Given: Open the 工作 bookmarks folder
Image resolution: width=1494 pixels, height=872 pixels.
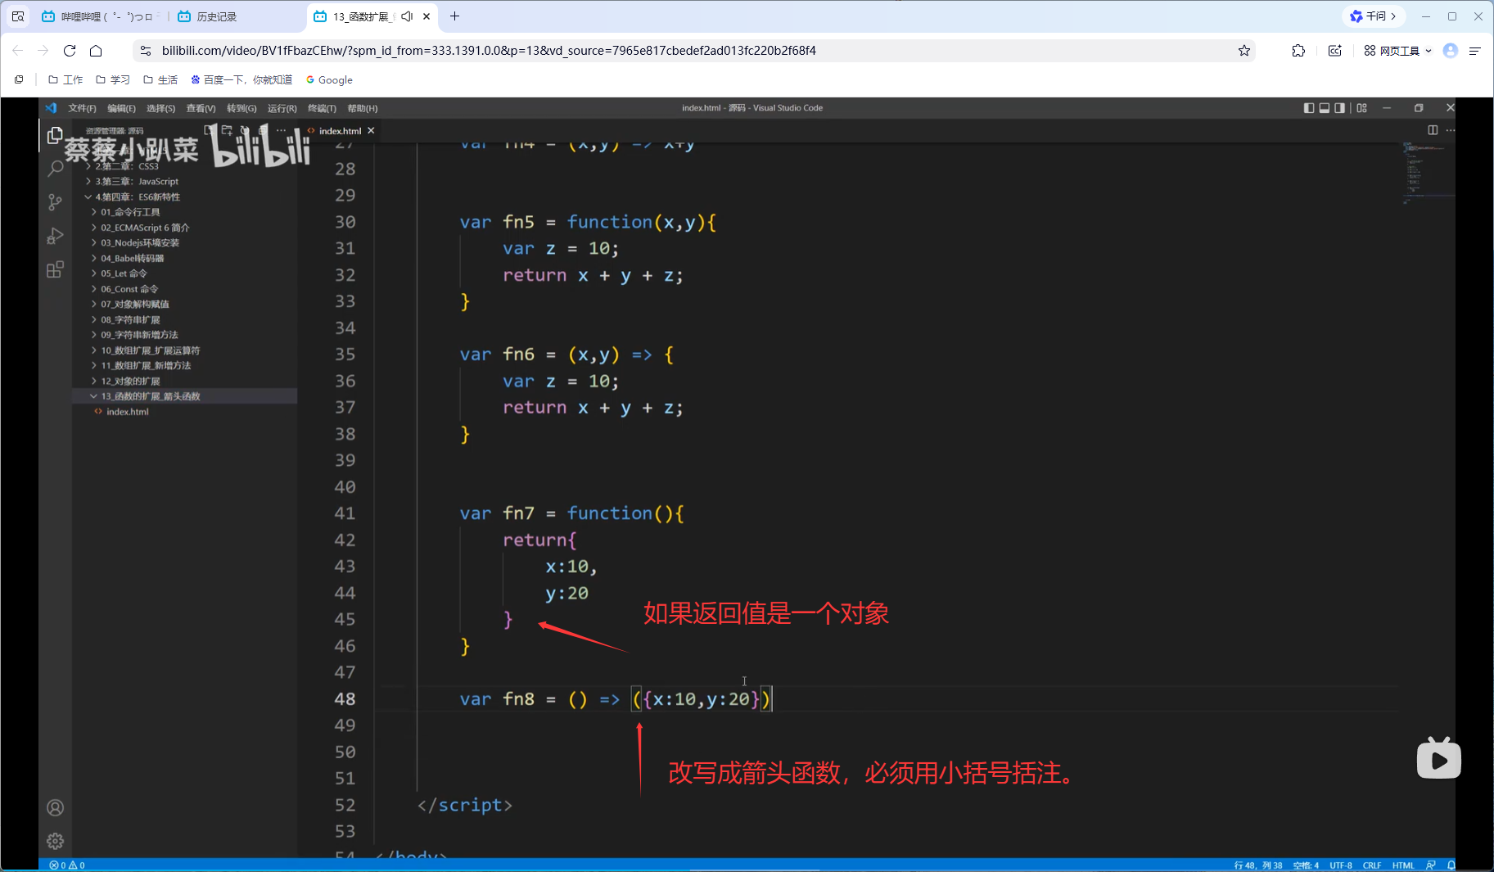Looking at the screenshot, I should pos(65,79).
